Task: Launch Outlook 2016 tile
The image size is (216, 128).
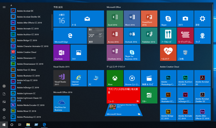Action: coord(132,36)
